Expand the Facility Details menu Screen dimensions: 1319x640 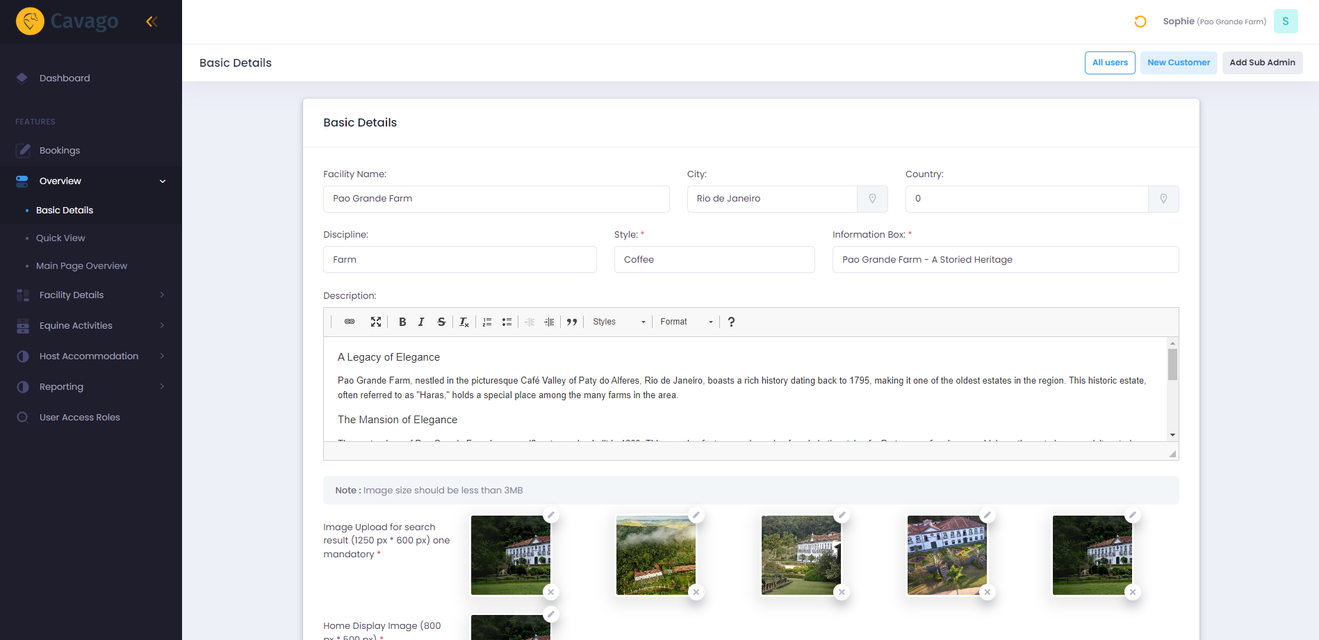point(91,295)
